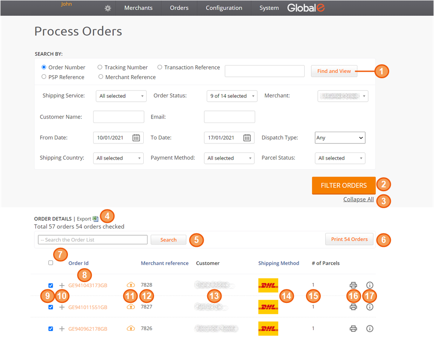The image size is (434, 339).
Task: Print documents for order GE941011551GB
Action: [353, 307]
